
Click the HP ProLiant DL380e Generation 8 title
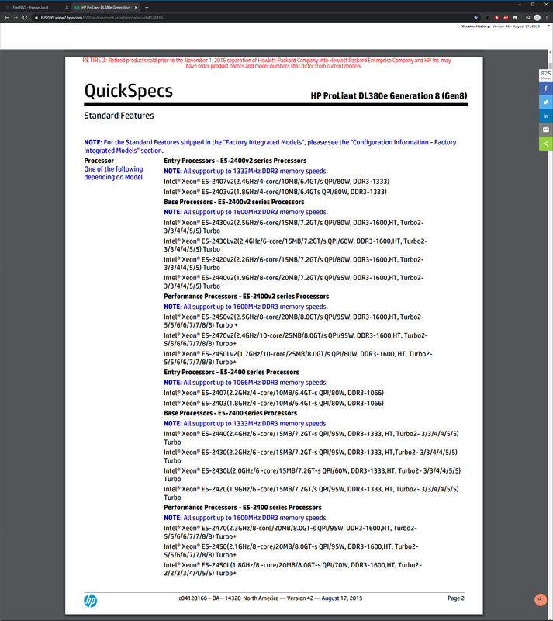[x=389, y=95]
